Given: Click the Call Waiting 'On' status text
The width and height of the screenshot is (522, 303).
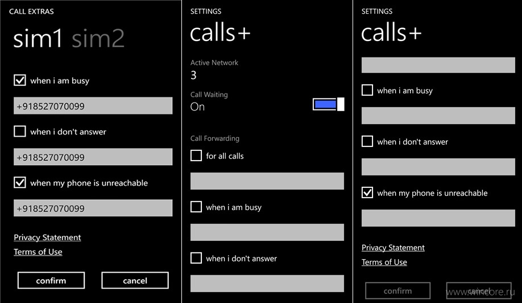Looking at the screenshot, I should click(197, 107).
